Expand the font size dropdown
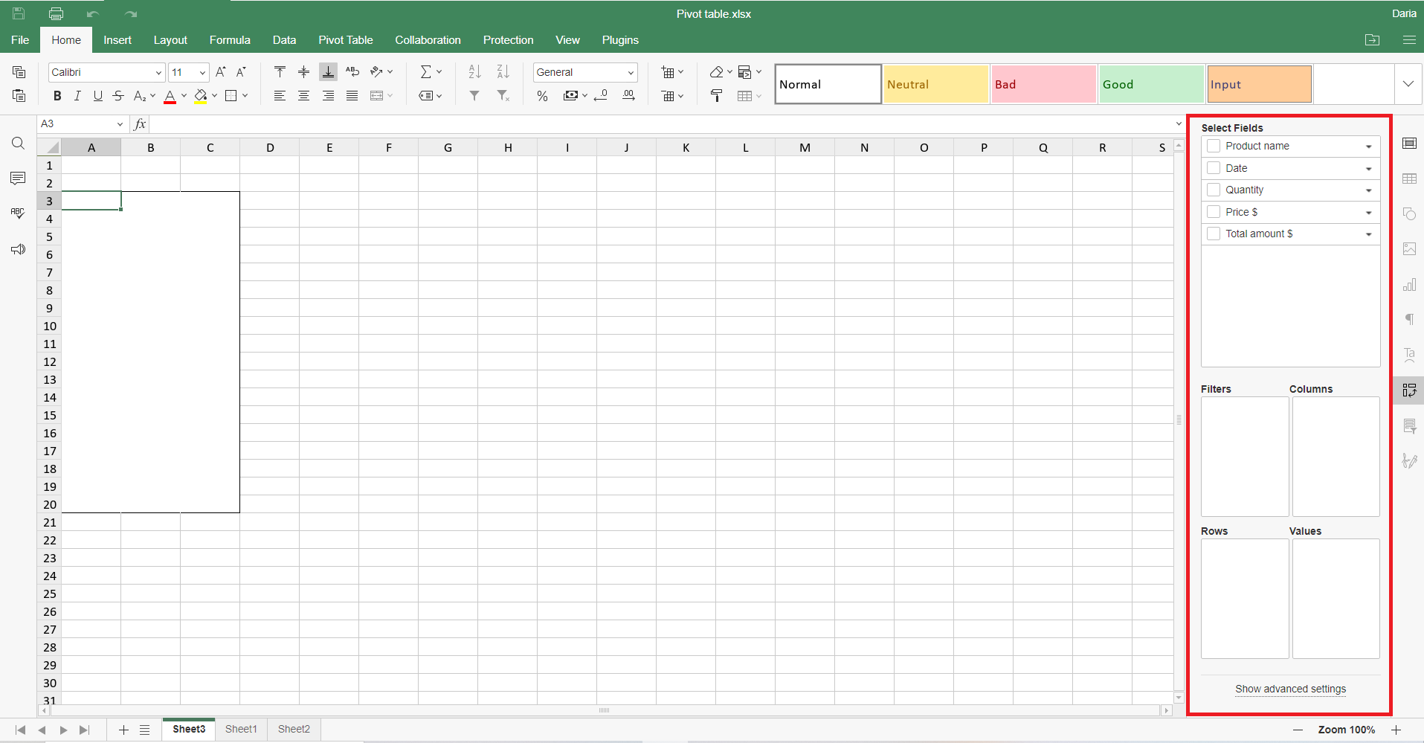 [x=201, y=72]
